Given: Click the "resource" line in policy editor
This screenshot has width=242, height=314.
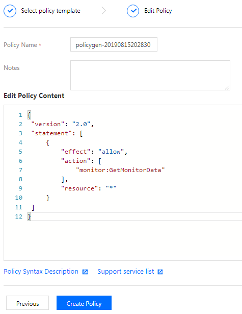Looking at the screenshot, I should tap(89, 188).
